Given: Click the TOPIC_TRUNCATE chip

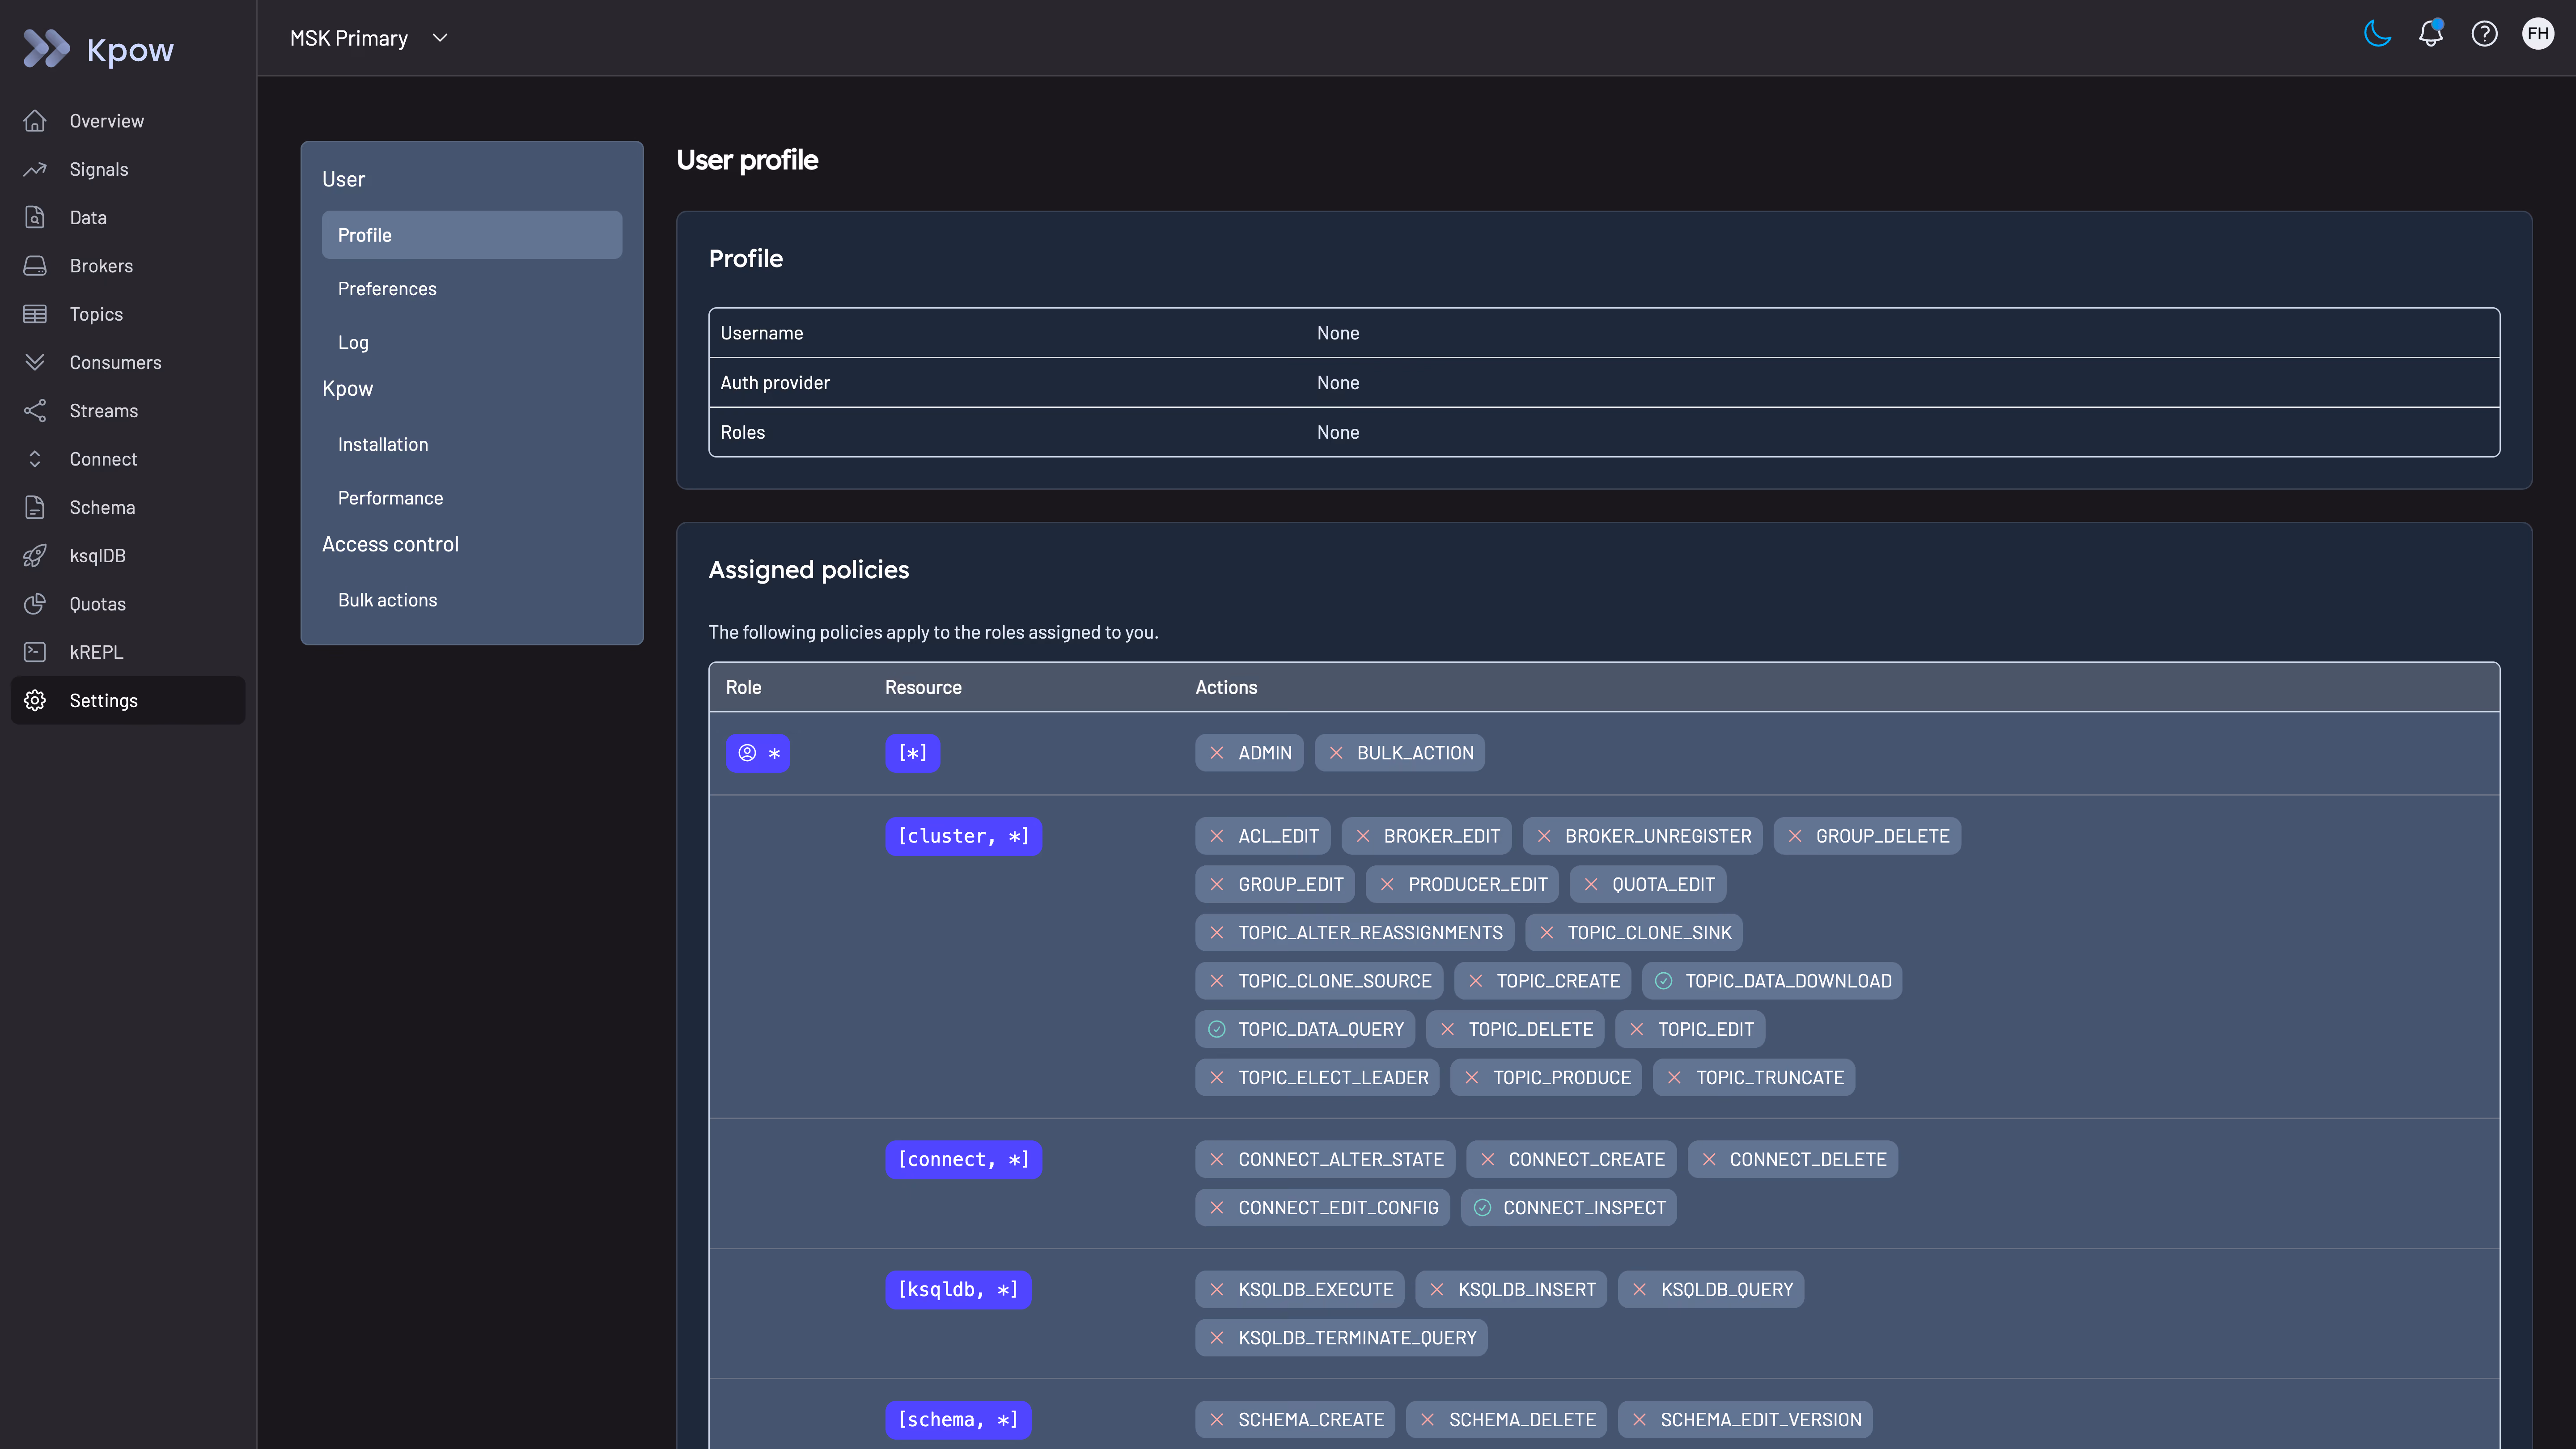Looking at the screenshot, I should pyautogui.click(x=1754, y=1078).
